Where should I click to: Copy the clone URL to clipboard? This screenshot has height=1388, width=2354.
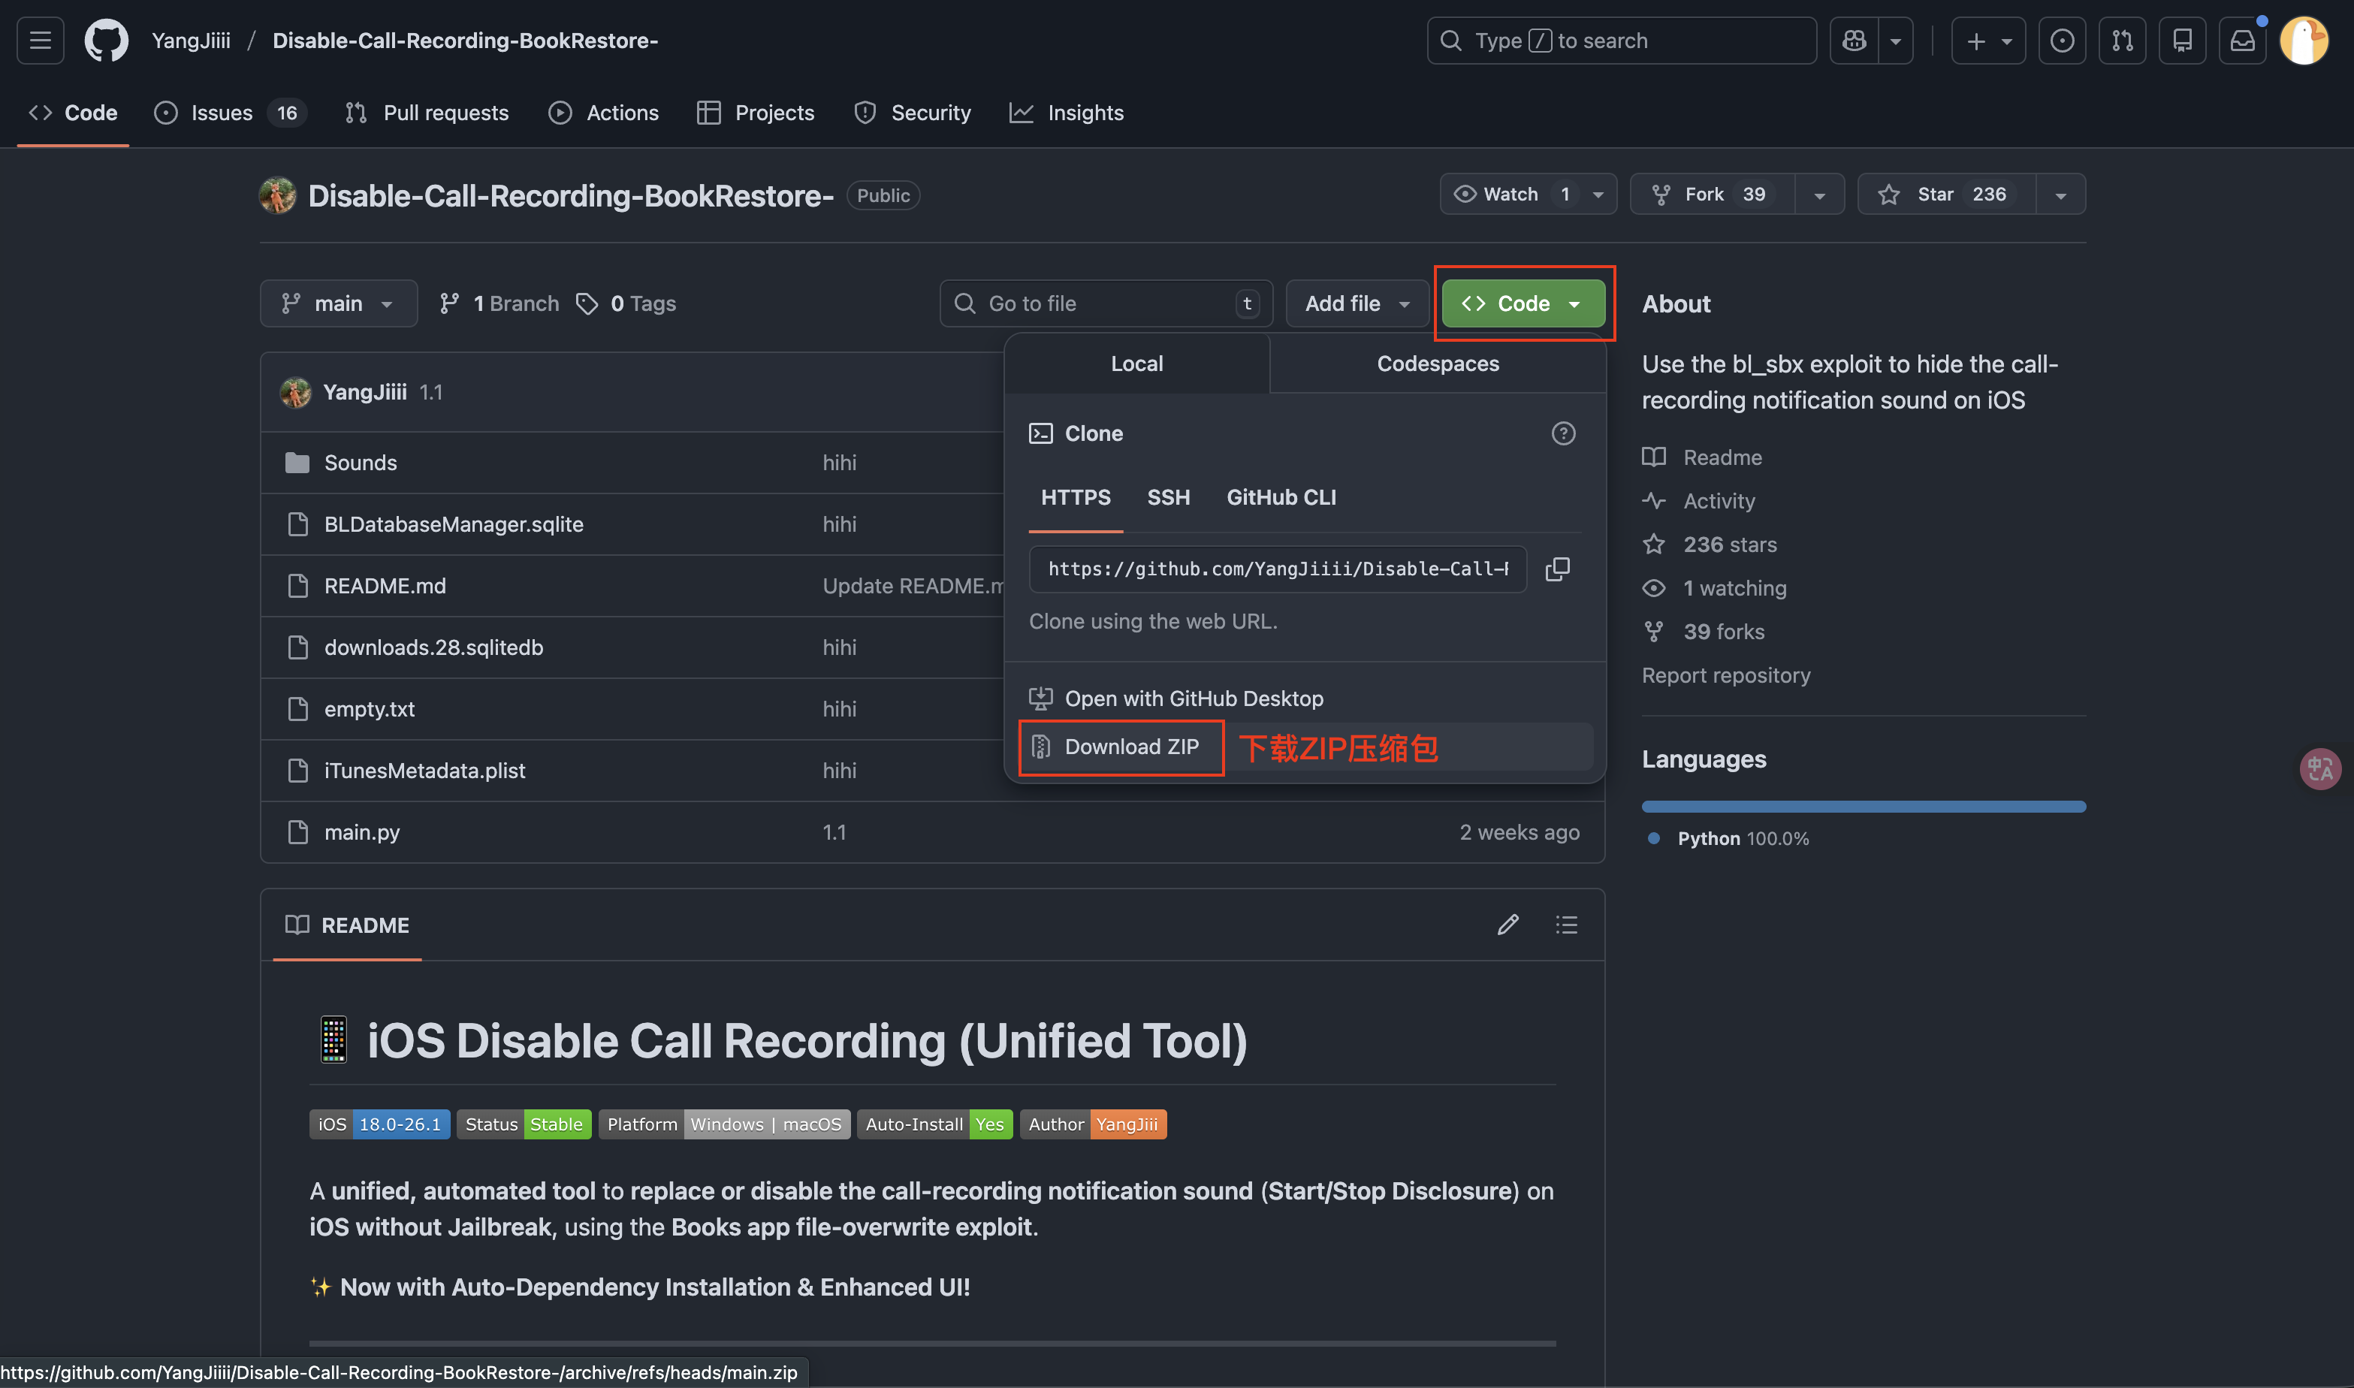click(1557, 569)
